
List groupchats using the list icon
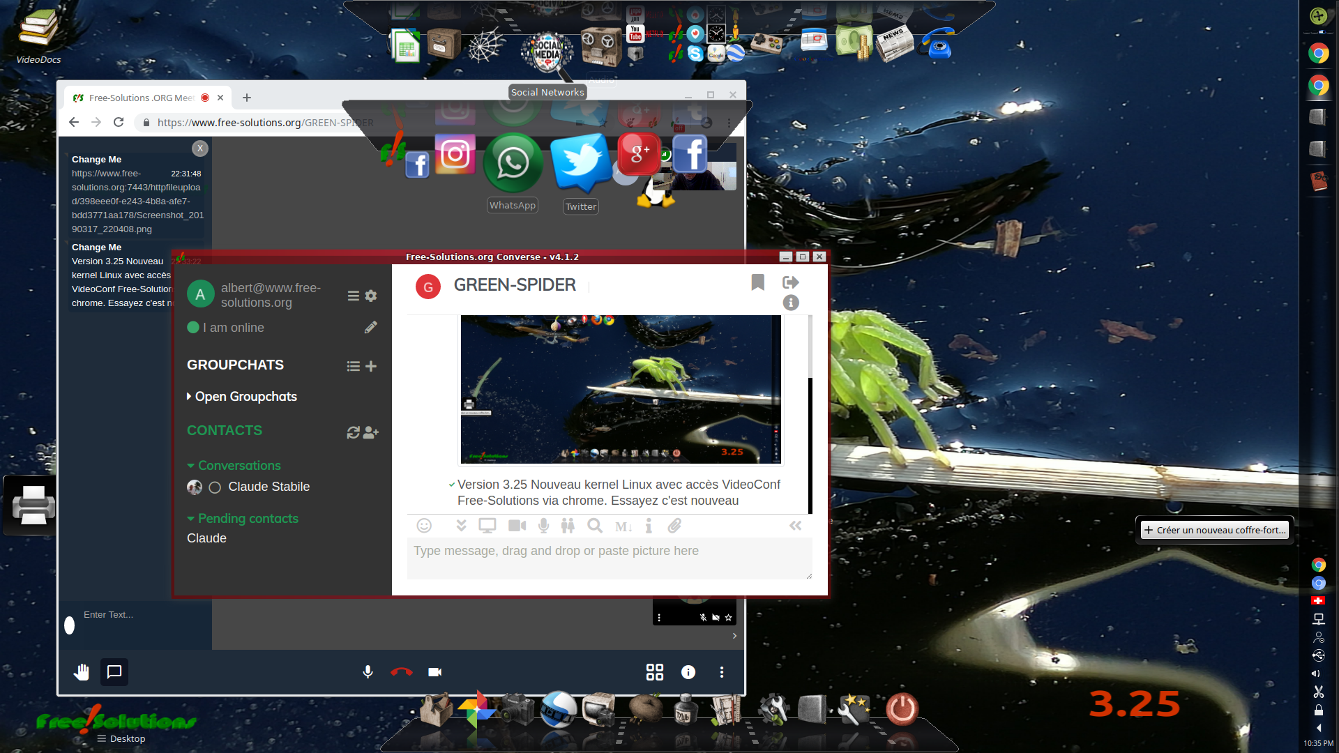pyautogui.click(x=354, y=366)
